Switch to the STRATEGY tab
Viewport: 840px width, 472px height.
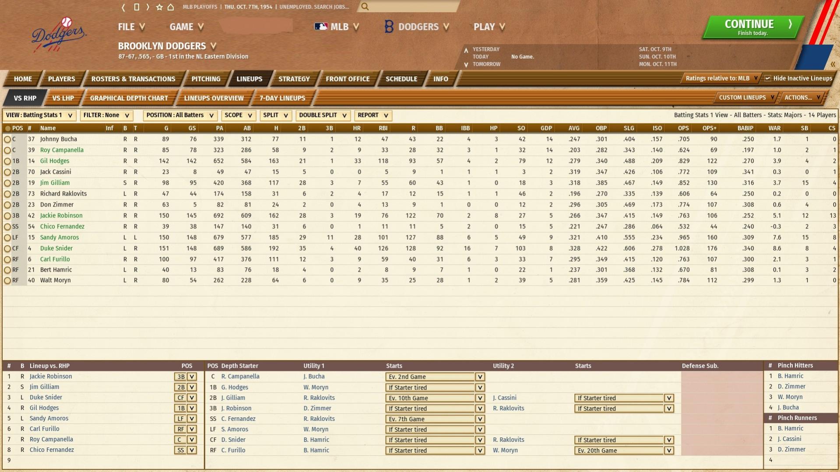point(294,79)
